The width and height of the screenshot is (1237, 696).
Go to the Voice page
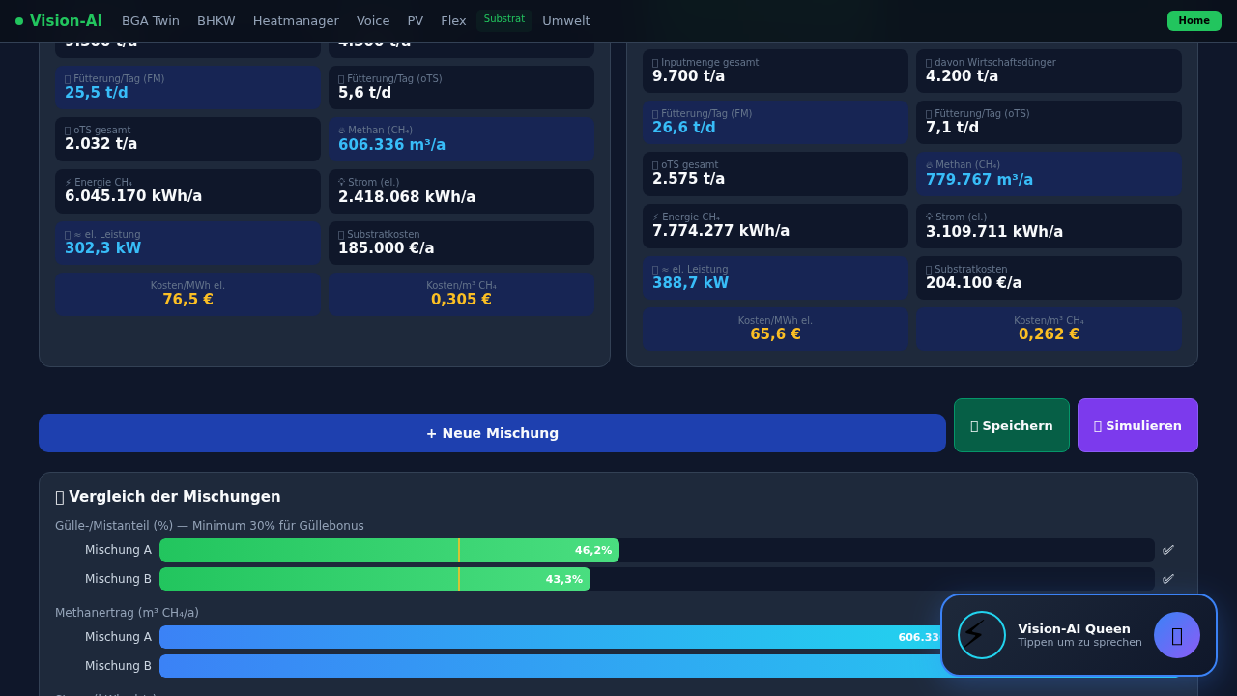373,21
